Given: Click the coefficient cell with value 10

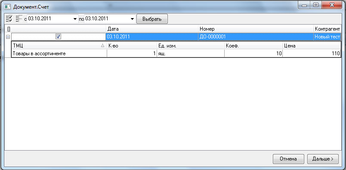Looking at the screenshot, I should click(x=253, y=54).
